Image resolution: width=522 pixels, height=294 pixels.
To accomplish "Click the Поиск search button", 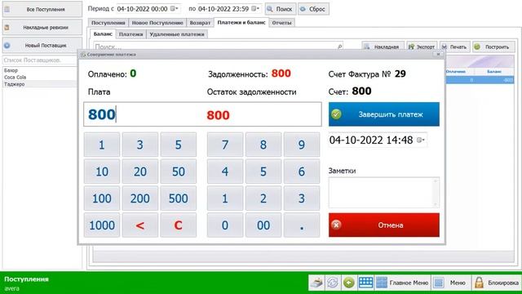I will [x=281, y=9].
